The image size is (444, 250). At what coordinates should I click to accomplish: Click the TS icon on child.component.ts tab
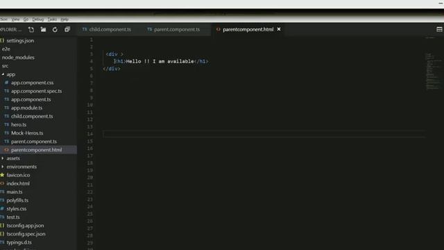coord(85,29)
